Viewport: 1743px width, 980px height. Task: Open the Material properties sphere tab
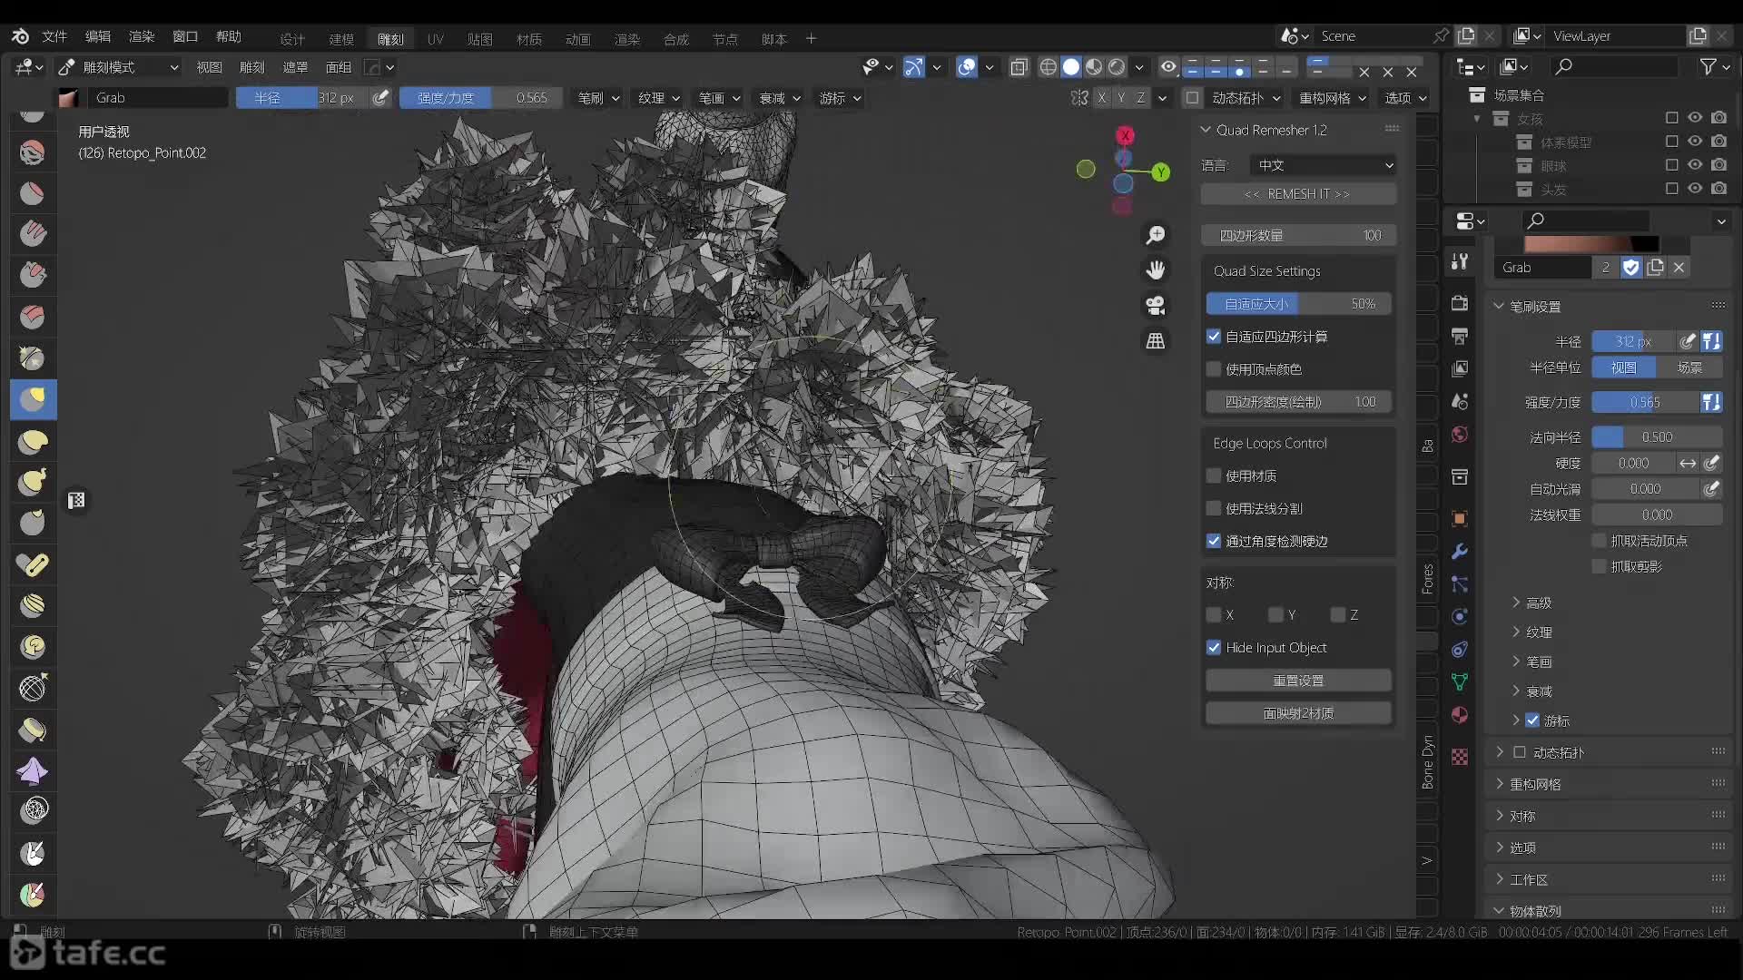click(x=1460, y=715)
